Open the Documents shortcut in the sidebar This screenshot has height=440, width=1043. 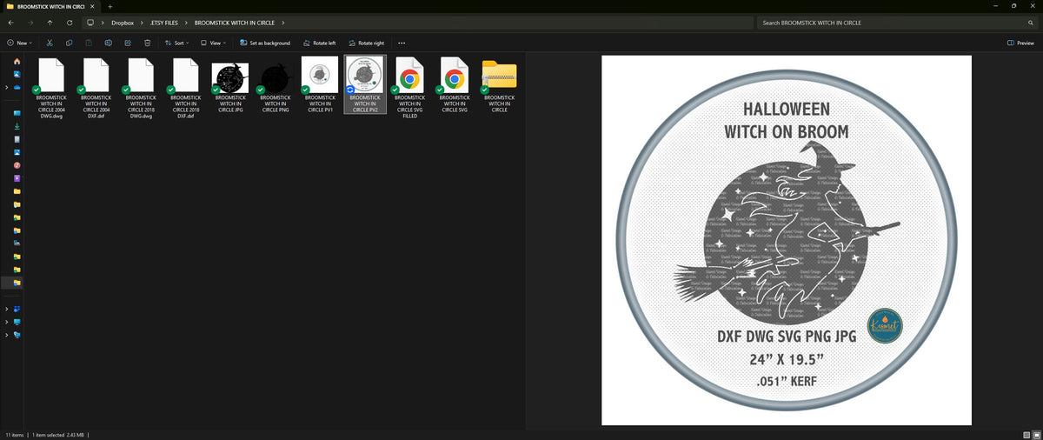click(17, 139)
